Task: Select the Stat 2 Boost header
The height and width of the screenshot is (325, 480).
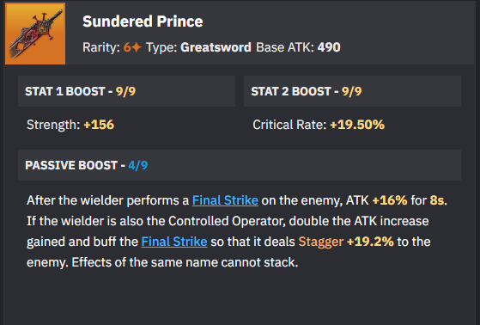Action: click(352, 91)
